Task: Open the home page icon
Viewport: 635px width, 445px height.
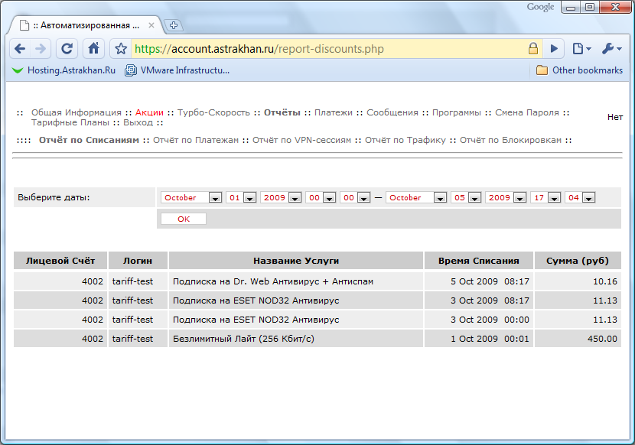Action: (93, 49)
